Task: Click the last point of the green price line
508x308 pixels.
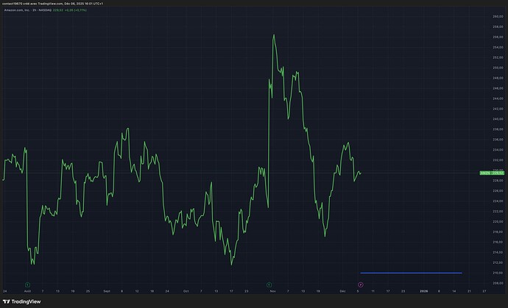Action: coord(361,173)
